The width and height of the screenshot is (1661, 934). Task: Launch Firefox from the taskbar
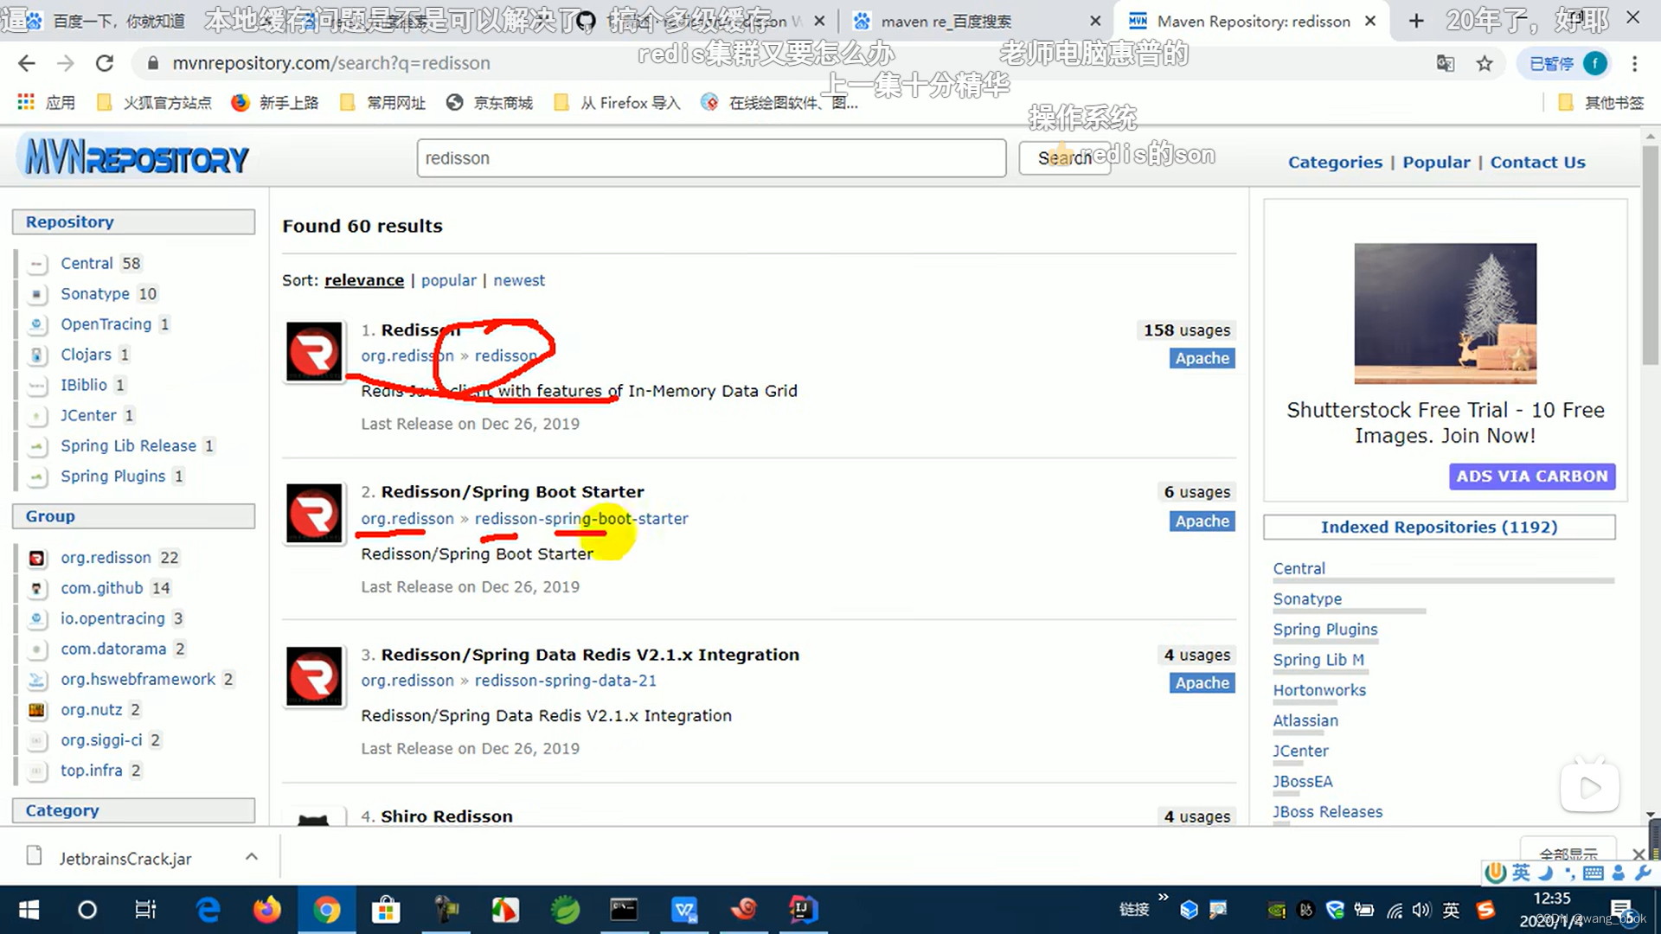tap(267, 910)
